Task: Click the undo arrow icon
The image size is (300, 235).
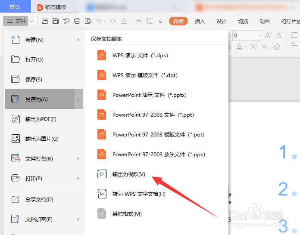Action: pyautogui.click(x=99, y=21)
